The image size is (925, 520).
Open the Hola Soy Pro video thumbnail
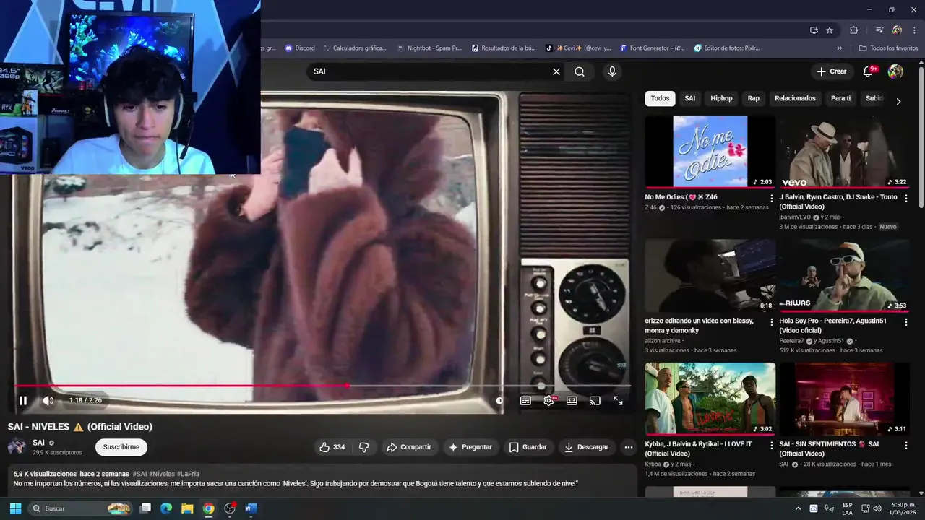point(844,275)
